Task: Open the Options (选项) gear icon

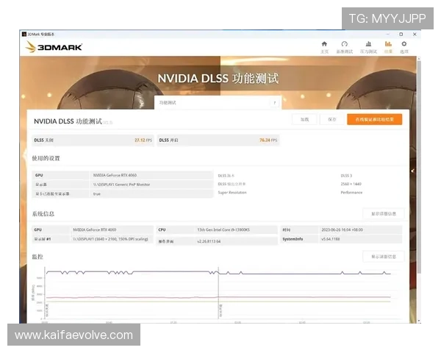Action: click(x=404, y=44)
